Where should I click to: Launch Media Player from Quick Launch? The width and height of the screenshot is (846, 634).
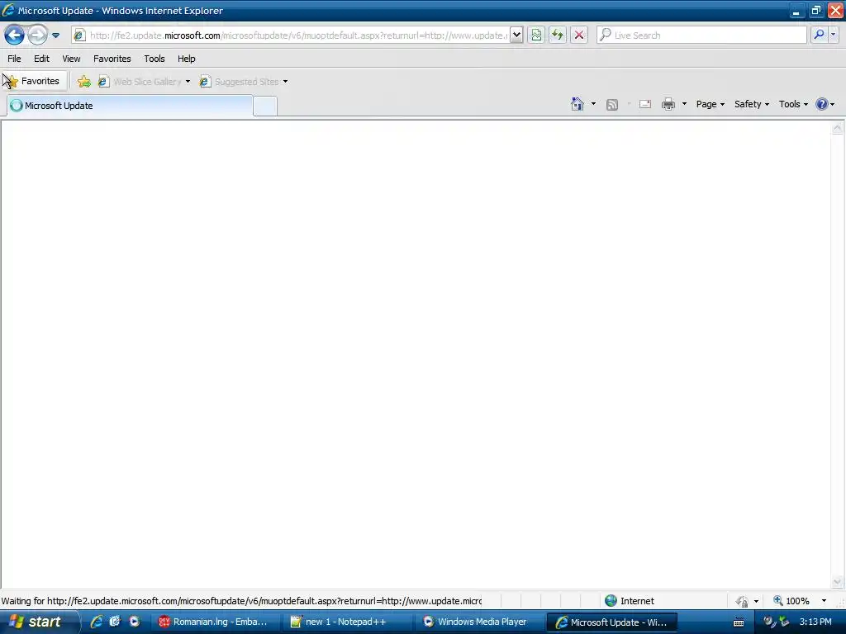click(x=135, y=622)
